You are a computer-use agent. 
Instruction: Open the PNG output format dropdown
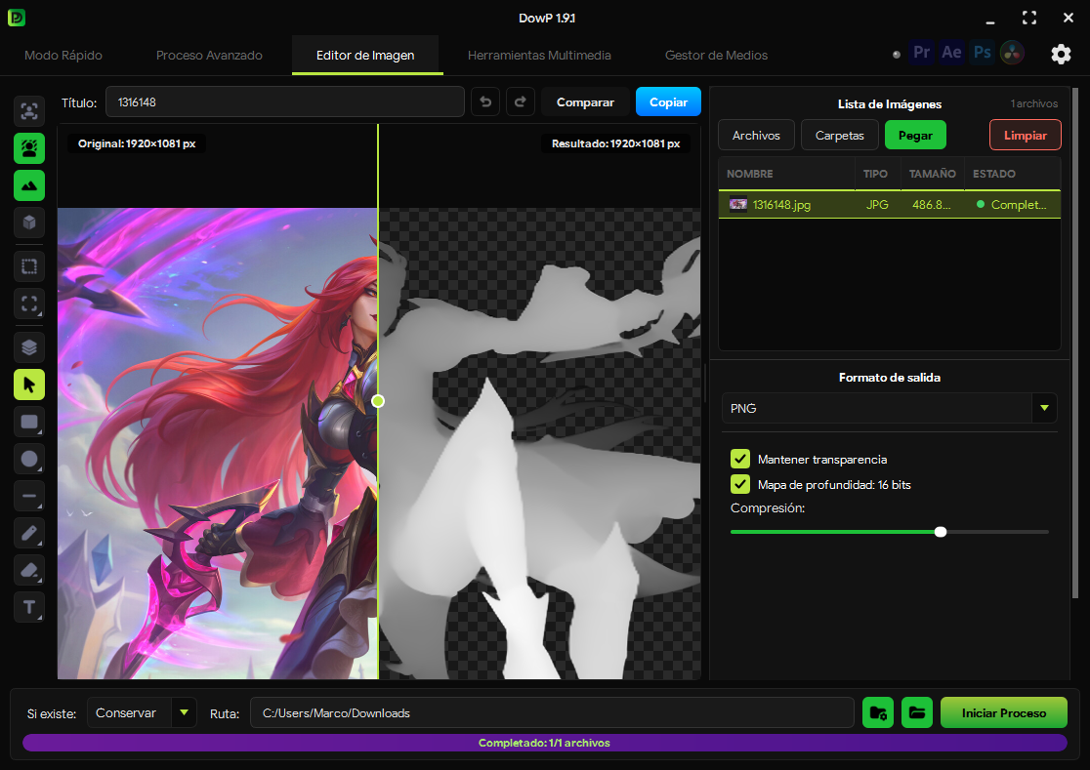pyautogui.click(x=889, y=408)
